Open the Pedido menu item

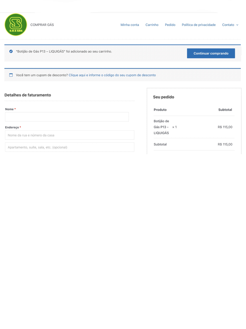pos(170,25)
